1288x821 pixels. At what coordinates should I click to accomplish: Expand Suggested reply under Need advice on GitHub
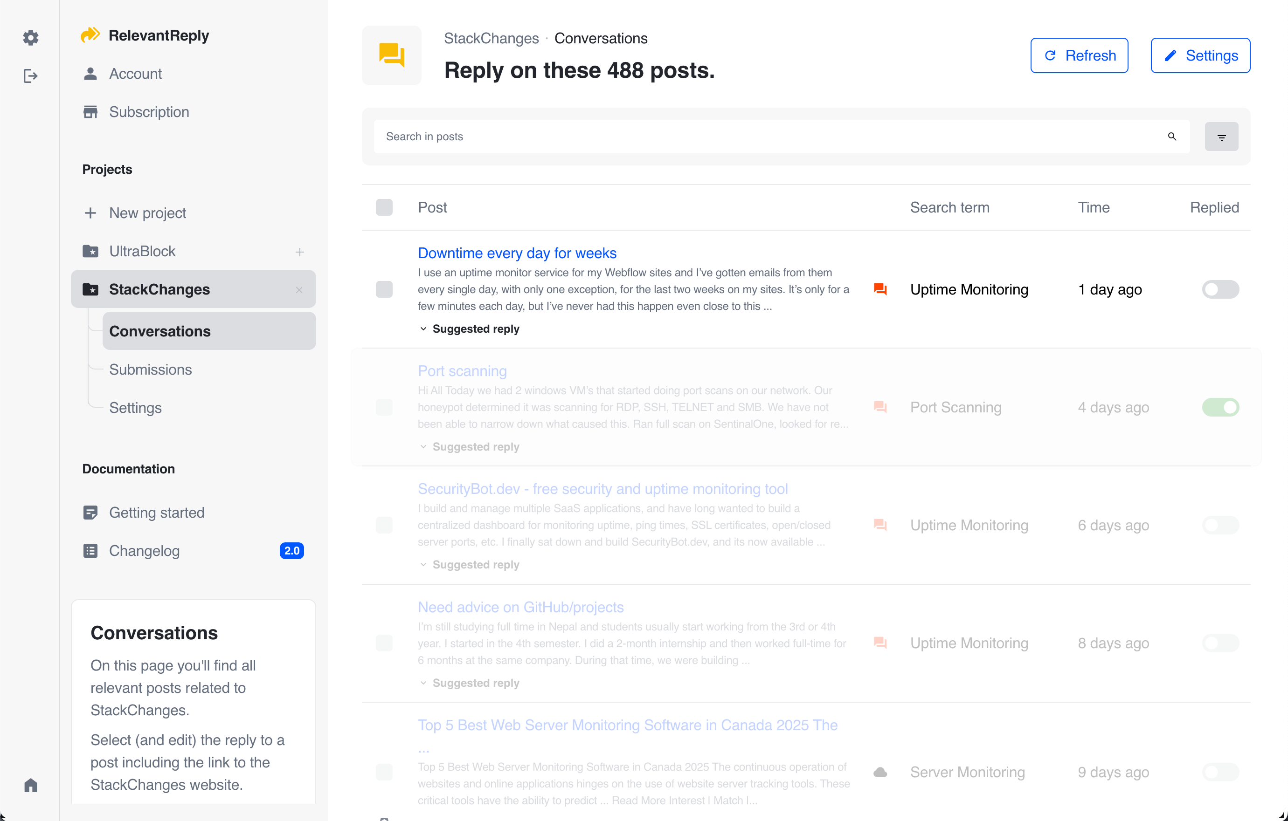(469, 683)
